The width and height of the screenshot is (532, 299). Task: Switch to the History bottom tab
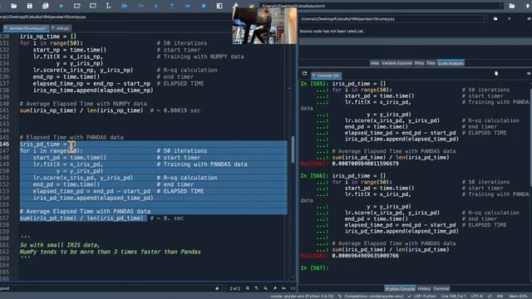[424, 288]
